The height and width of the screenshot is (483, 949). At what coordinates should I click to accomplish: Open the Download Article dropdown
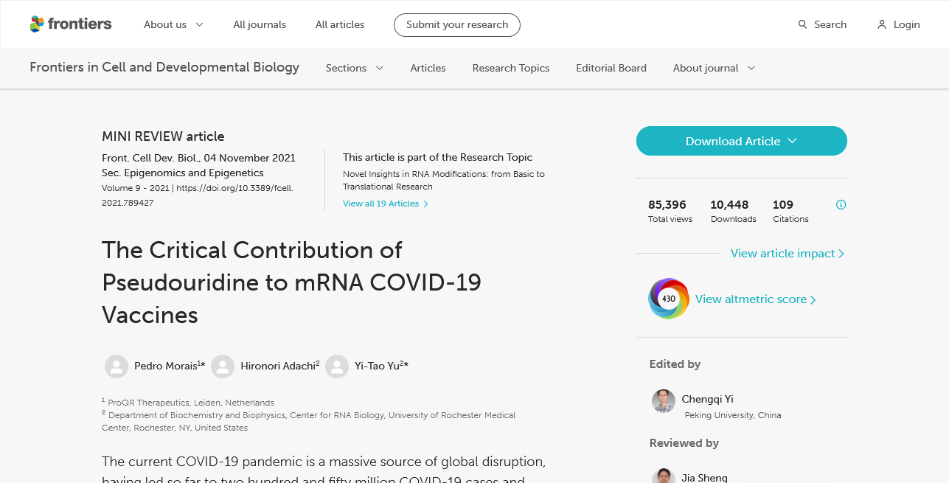[742, 141]
